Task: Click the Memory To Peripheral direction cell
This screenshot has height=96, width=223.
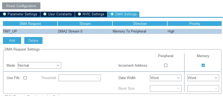Action: pos(140,31)
